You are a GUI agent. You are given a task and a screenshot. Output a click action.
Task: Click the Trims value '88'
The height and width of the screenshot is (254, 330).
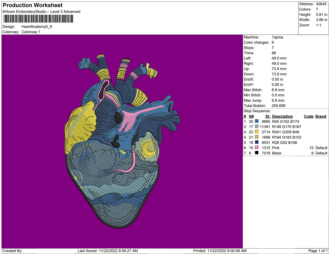tap(274, 53)
